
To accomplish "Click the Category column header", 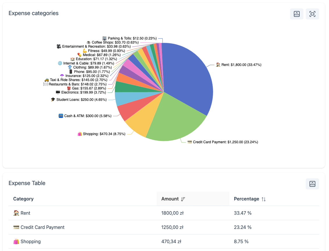I will tap(23, 199).
